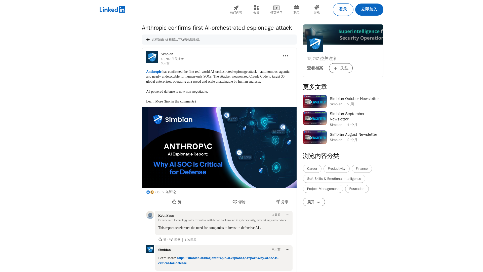Select the Productivity category tag
483x272 pixels.
[x=336, y=169]
